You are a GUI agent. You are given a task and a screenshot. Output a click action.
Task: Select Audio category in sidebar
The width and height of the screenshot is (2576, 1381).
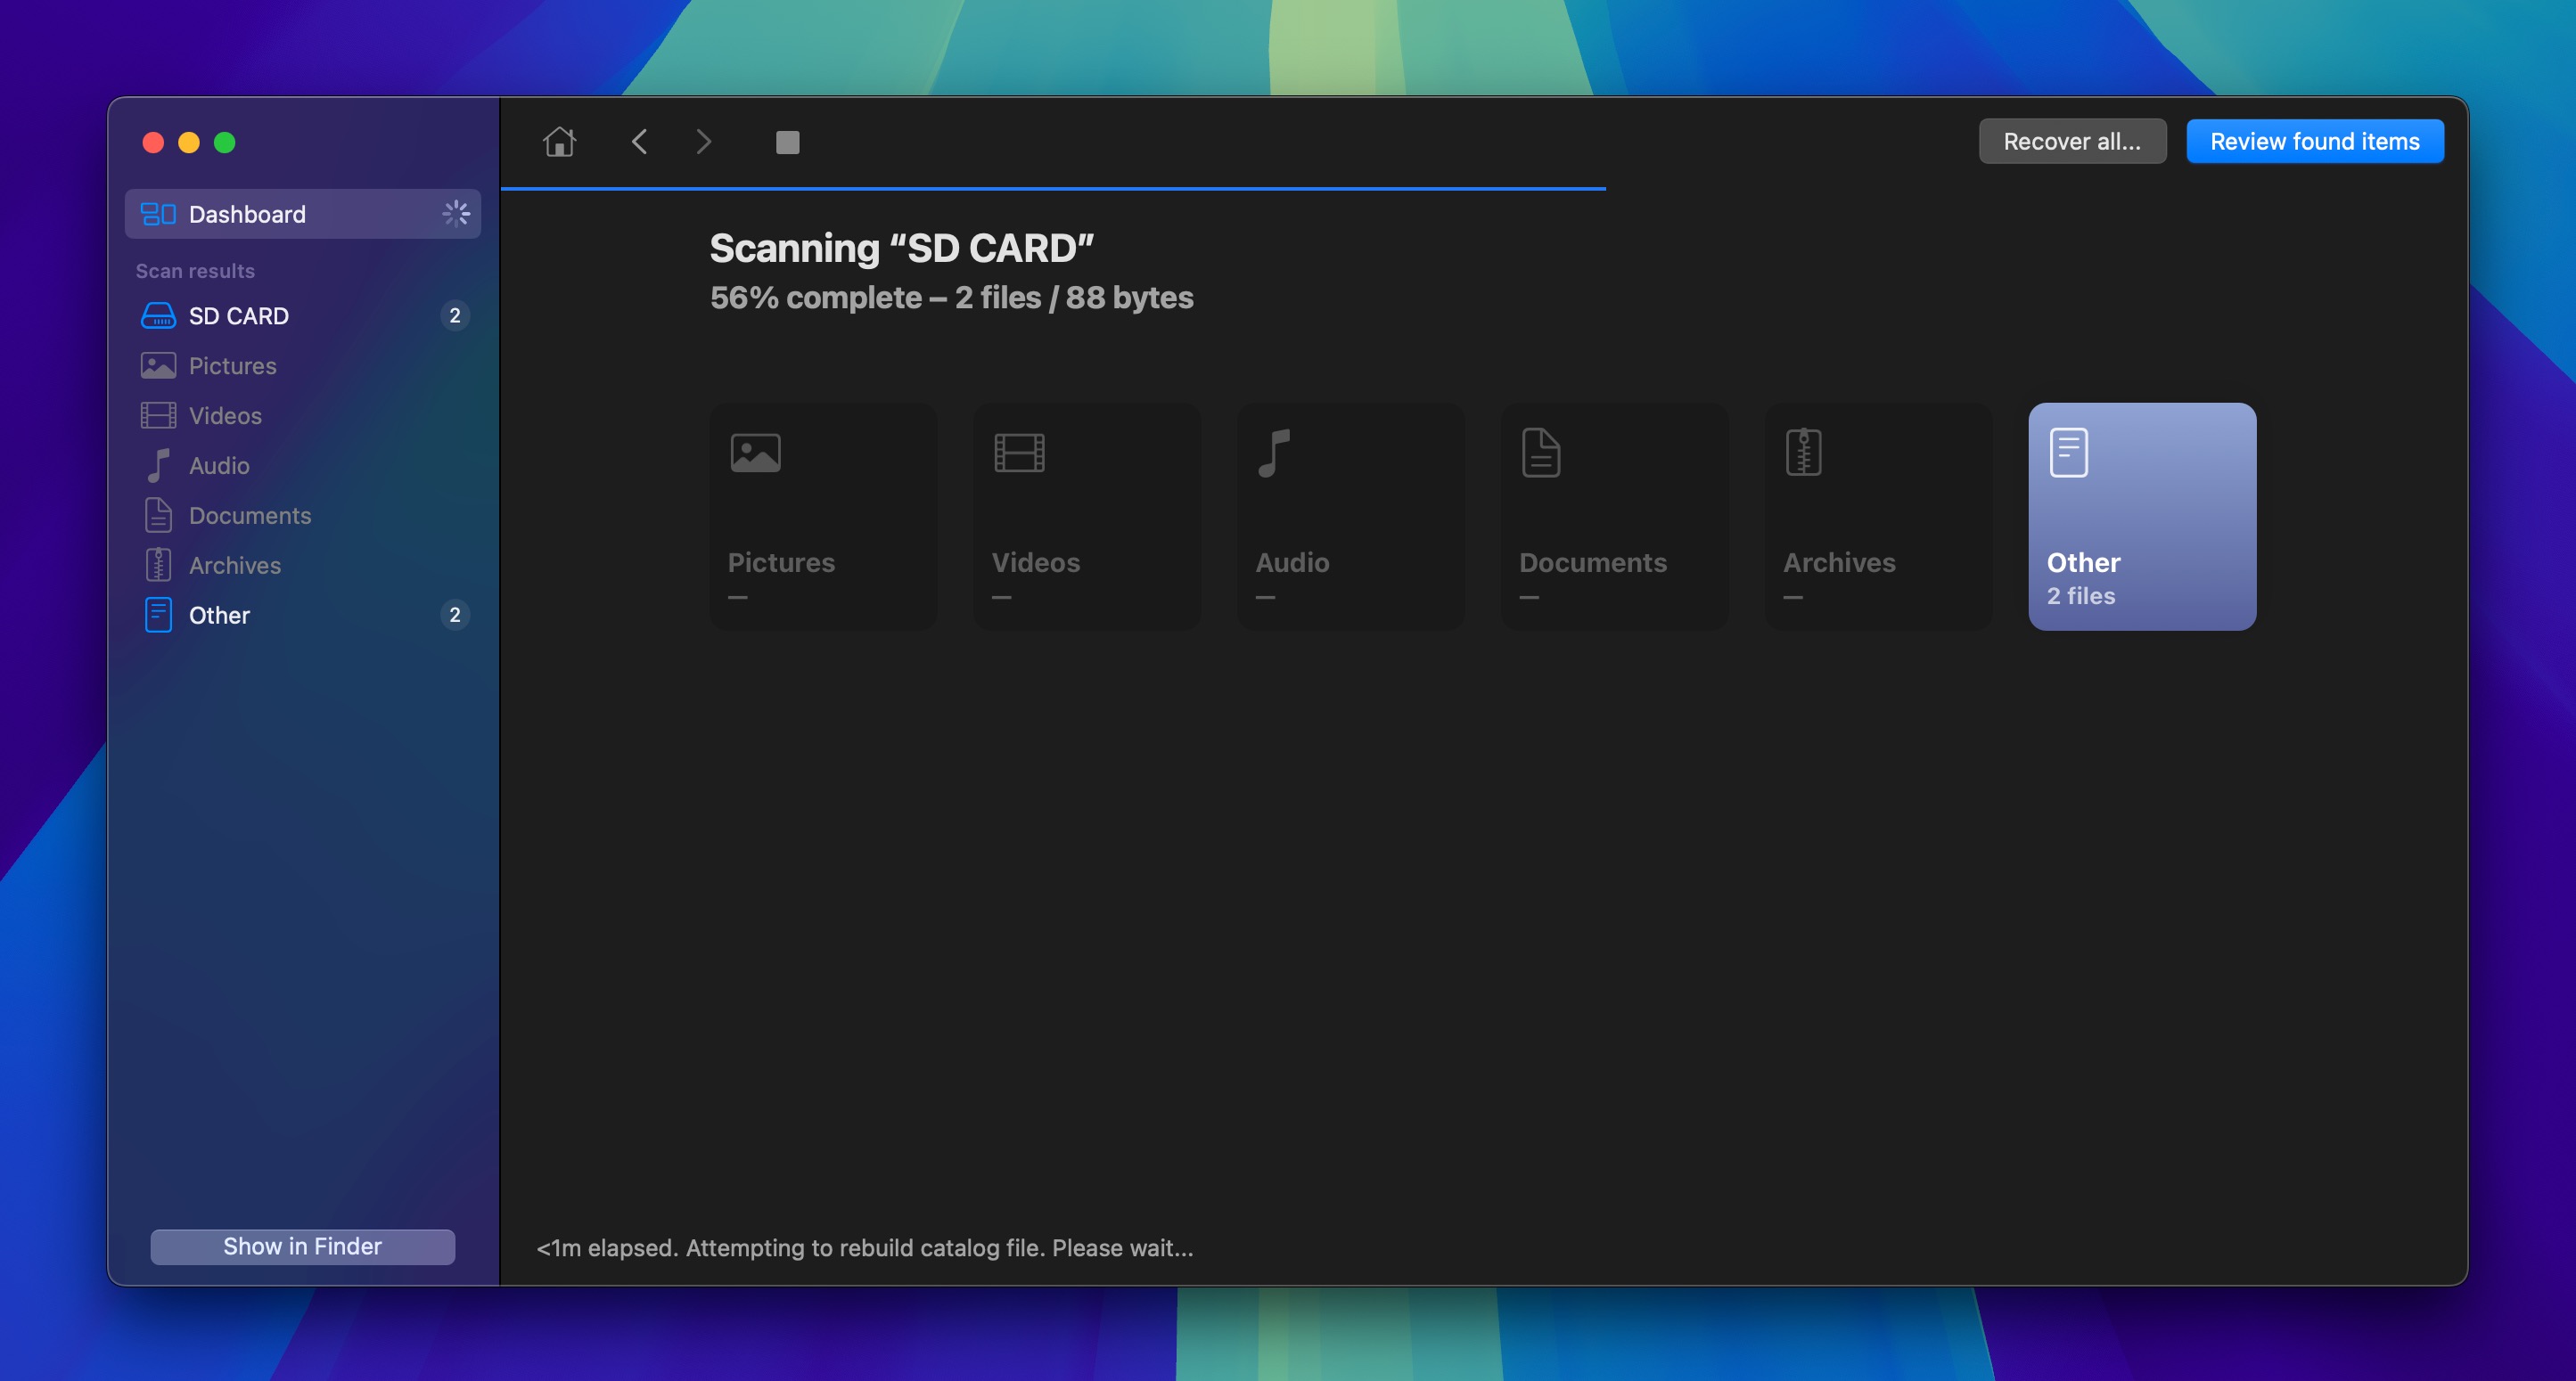point(219,466)
